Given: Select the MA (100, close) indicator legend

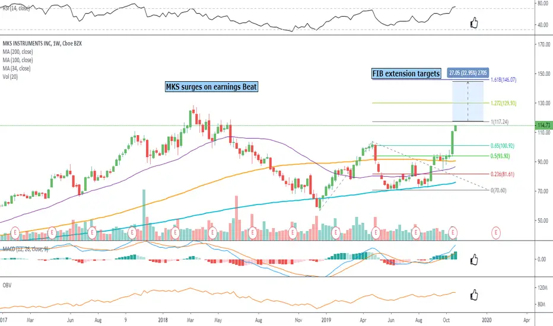Looking at the screenshot, I should pos(18,60).
